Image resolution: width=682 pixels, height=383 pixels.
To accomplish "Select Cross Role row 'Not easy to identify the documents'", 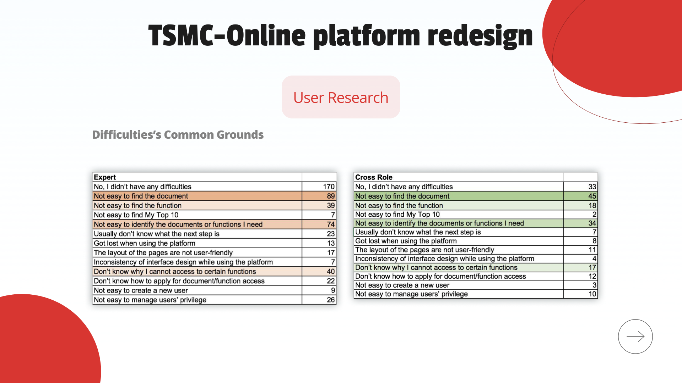I will click(x=476, y=223).
